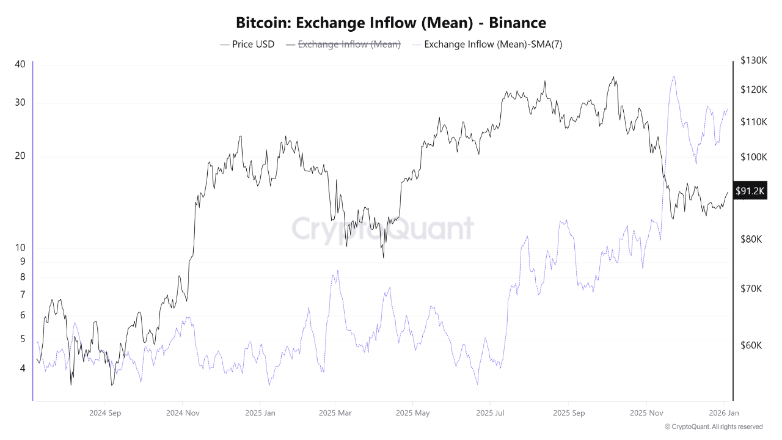Viewport: 782px width, 440px height.
Task: Click the $91.2K current price tag
Action: (x=750, y=191)
